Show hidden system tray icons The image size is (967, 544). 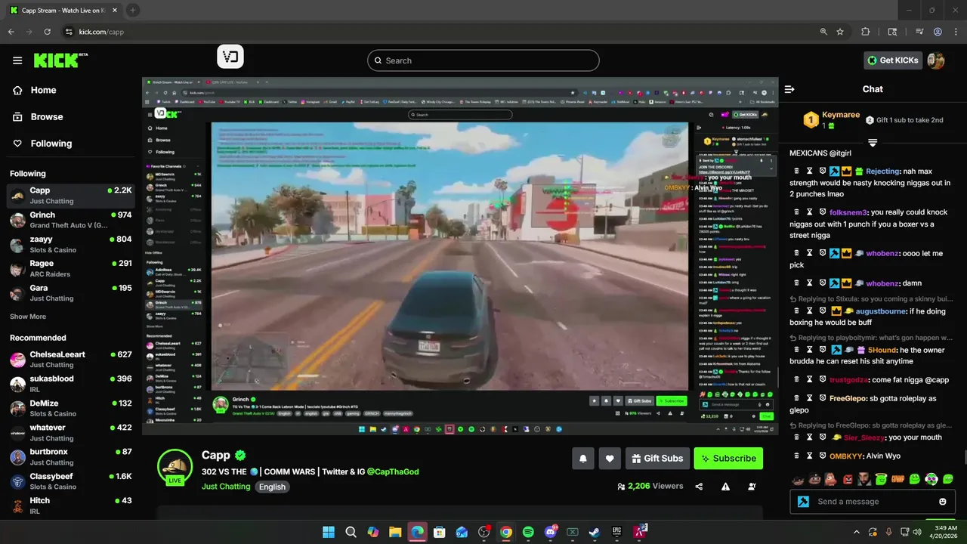pyautogui.click(x=857, y=532)
